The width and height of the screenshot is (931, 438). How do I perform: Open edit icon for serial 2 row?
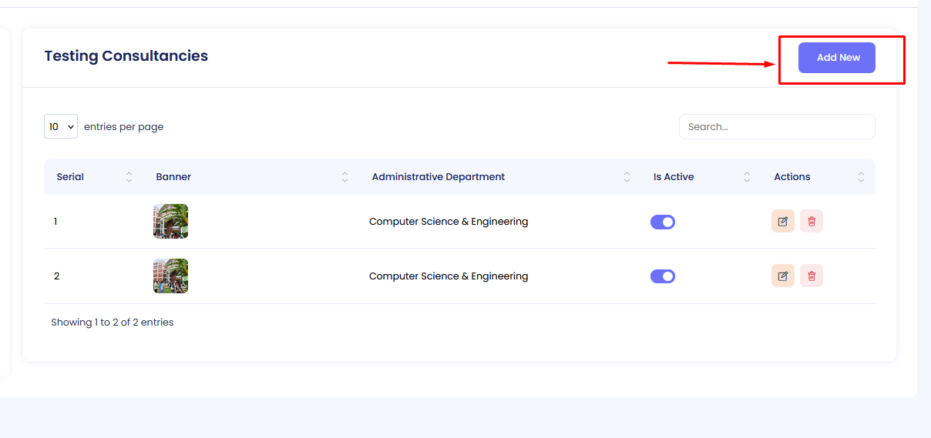tap(782, 276)
